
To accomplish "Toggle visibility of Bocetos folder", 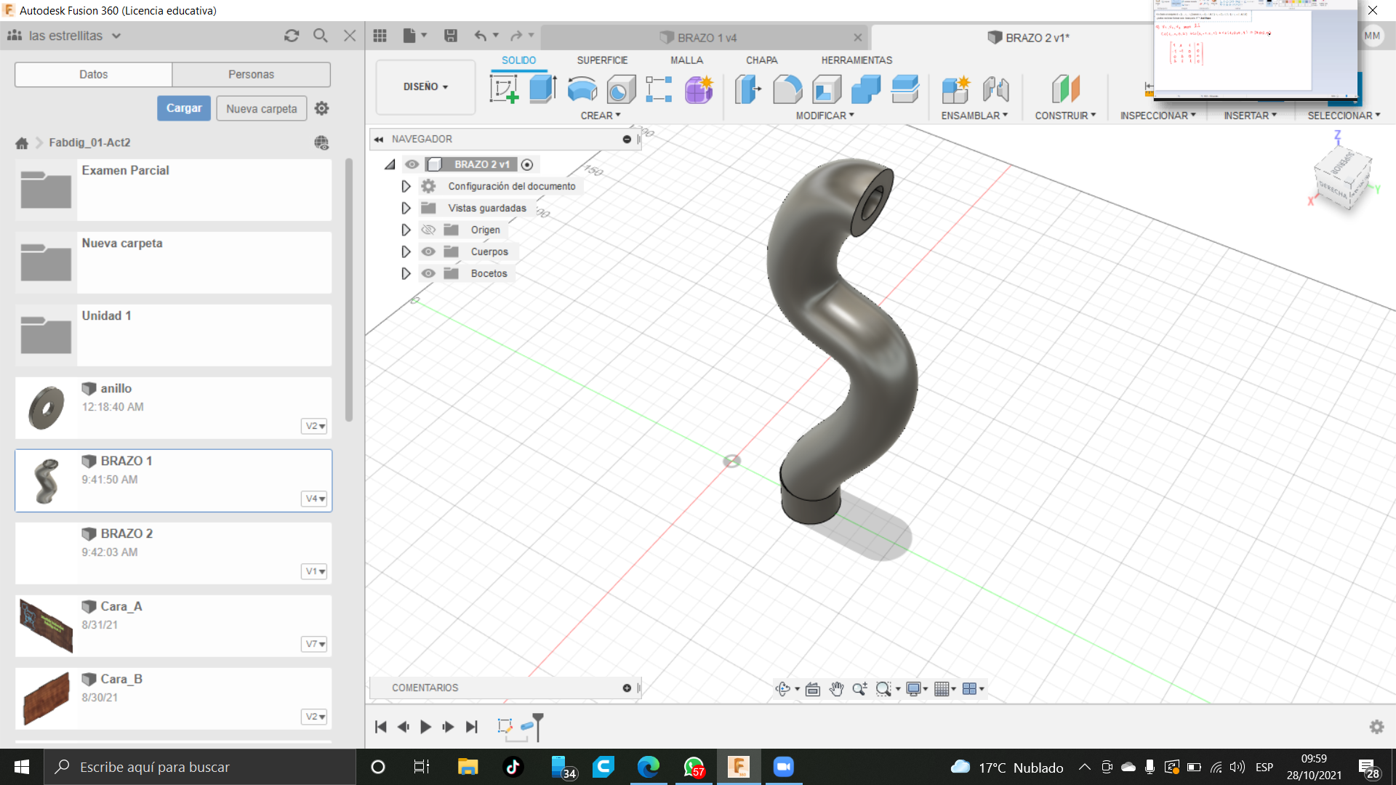I will tap(428, 273).
